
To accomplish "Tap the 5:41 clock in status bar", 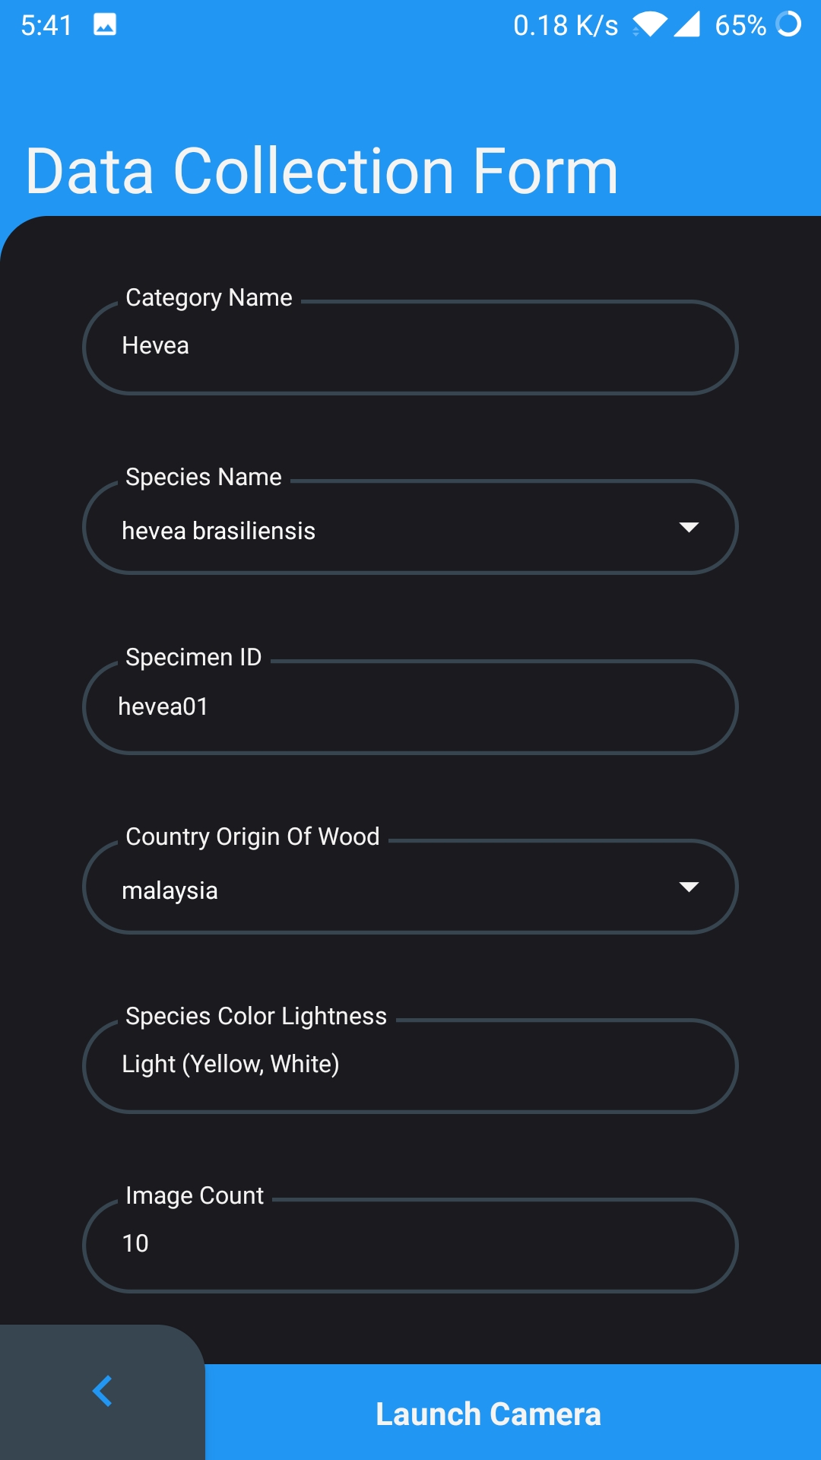I will coord(46,26).
